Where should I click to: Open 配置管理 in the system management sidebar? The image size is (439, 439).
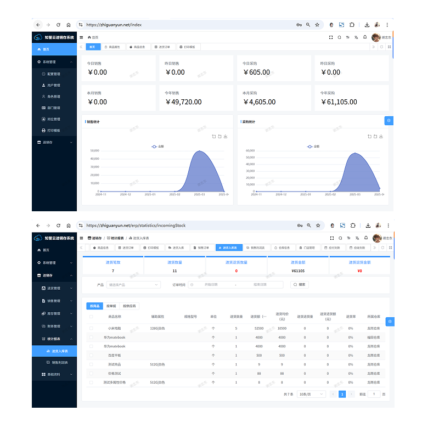click(x=54, y=74)
